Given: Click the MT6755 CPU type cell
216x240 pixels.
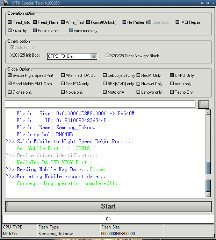Looking at the screenshot, I should click(20, 234).
